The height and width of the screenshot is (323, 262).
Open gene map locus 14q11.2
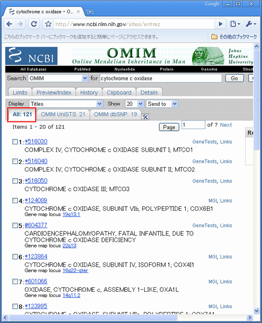tap(71, 296)
